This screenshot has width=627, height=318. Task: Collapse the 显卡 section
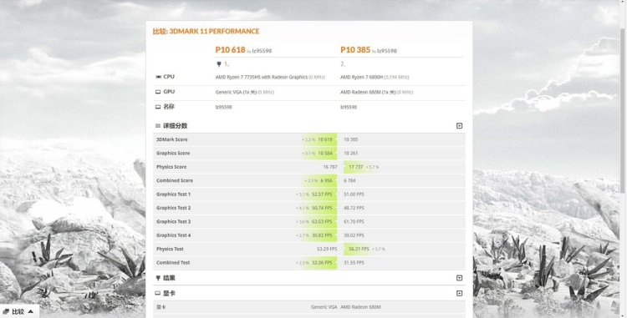[x=460, y=293]
